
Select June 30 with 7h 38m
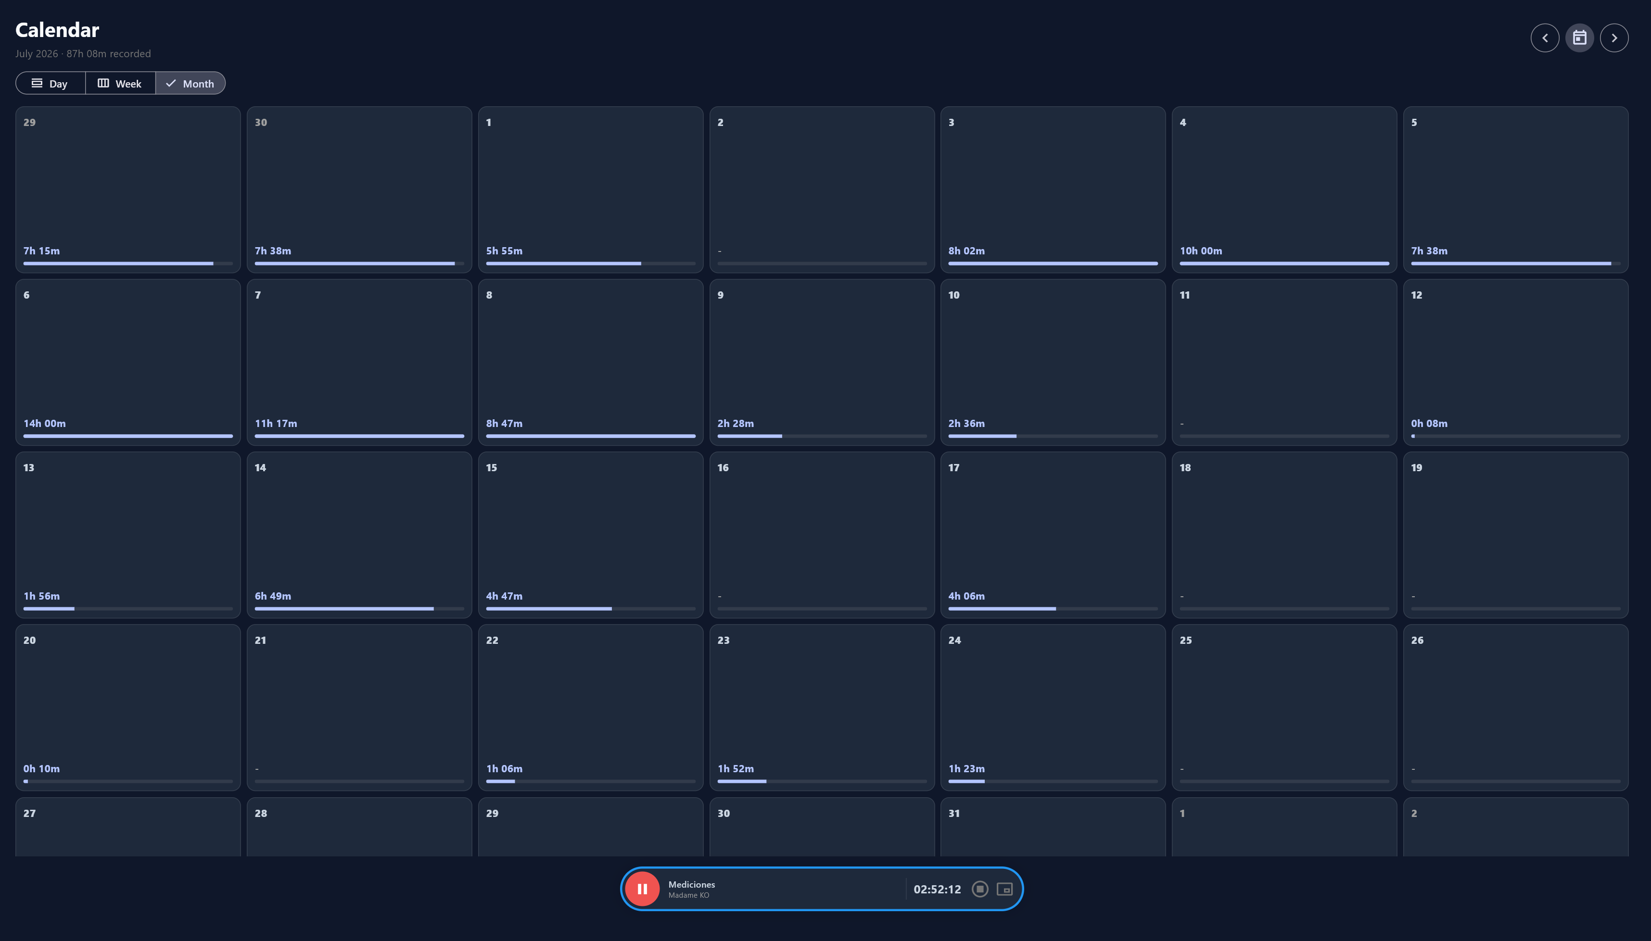359,189
